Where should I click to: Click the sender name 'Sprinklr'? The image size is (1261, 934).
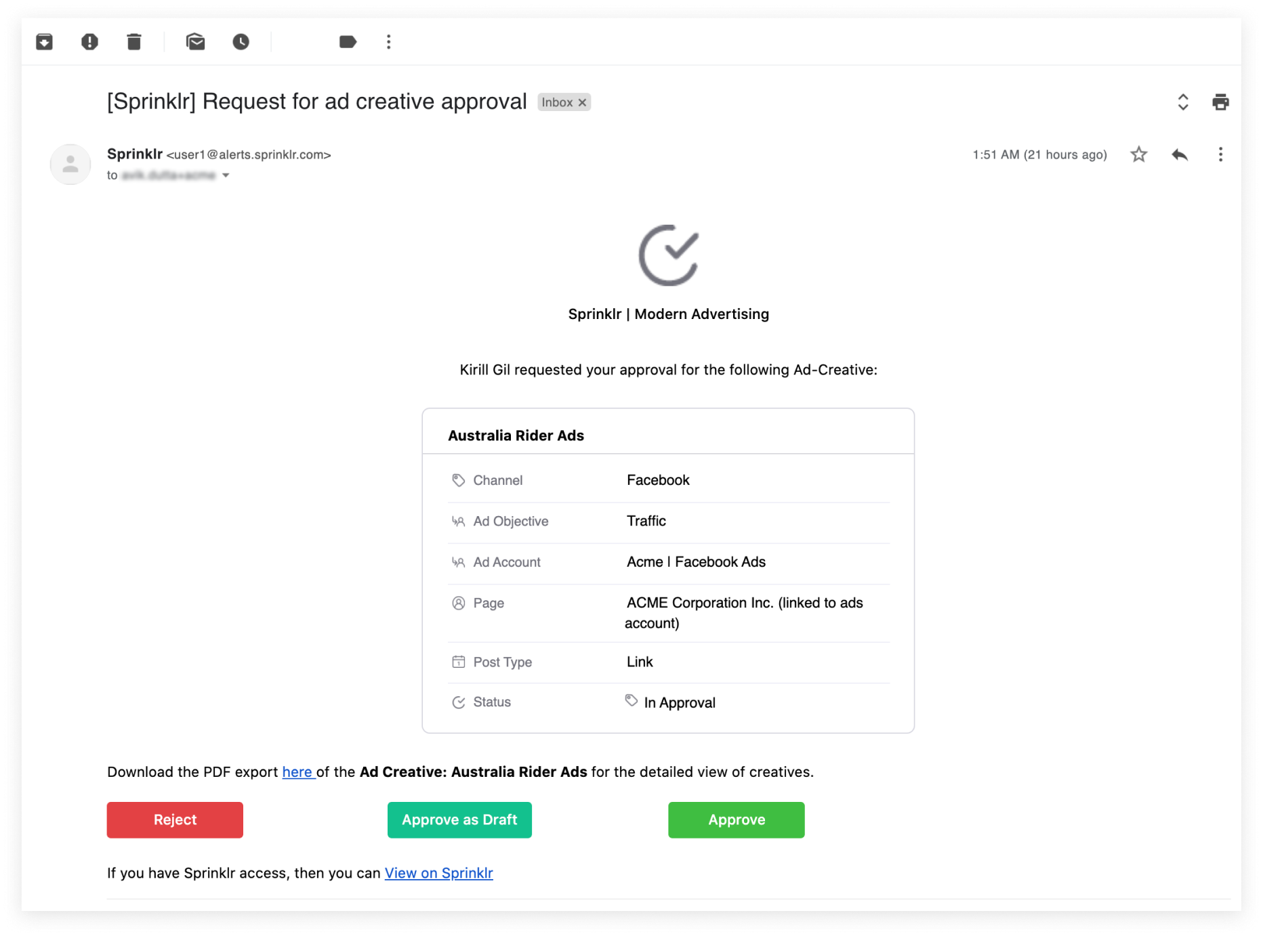tap(134, 154)
